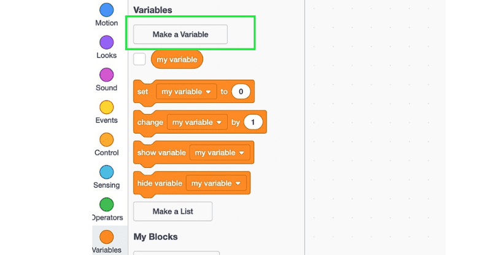The image size is (491, 255).
Task: Select the orange my variable reporter block
Action: coord(177,59)
